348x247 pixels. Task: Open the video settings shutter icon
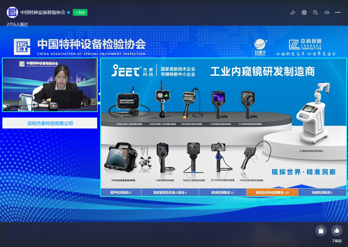(x=304, y=12)
